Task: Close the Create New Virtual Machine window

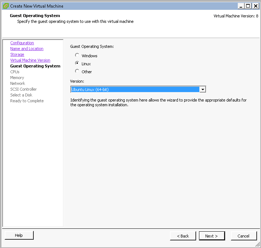Action: tap(256, 6)
